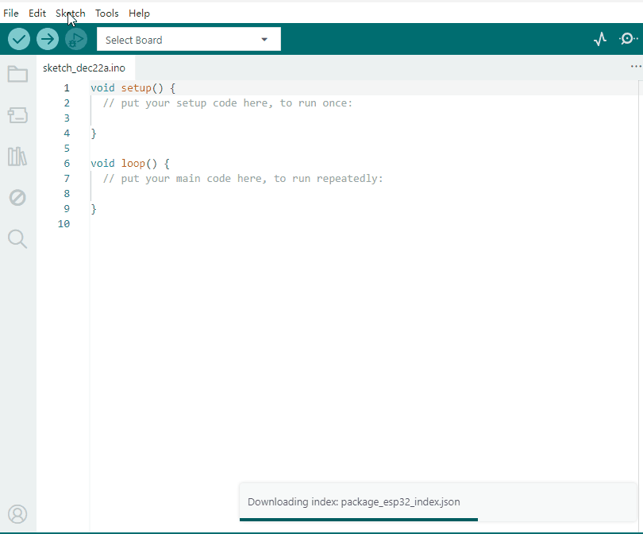Click the closing brace on line 4
This screenshot has height=534, width=643.
[94, 133]
